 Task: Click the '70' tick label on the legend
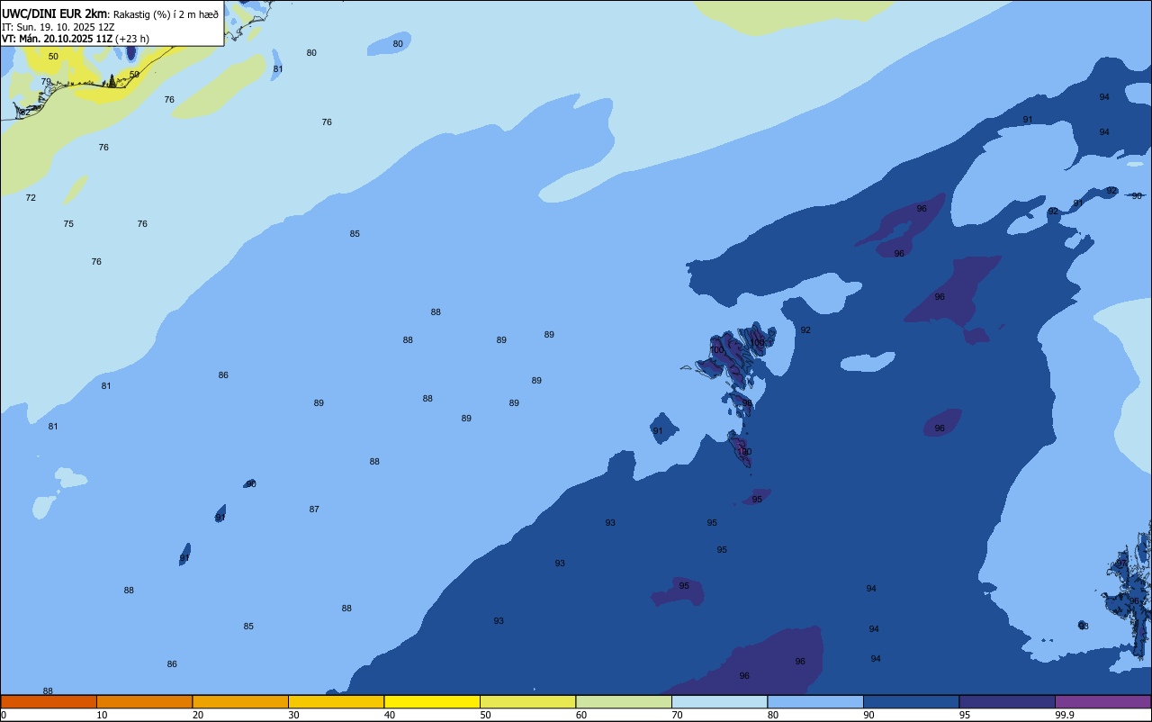pyautogui.click(x=677, y=715)
